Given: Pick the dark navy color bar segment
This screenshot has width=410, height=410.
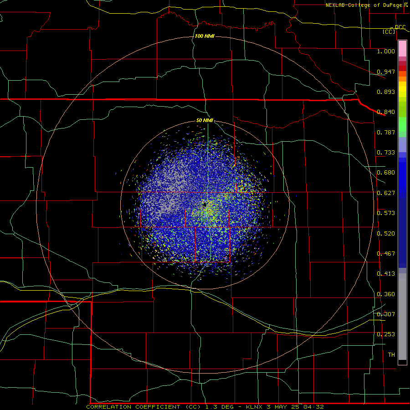Looking at the screenshot, I should [402, 233].
